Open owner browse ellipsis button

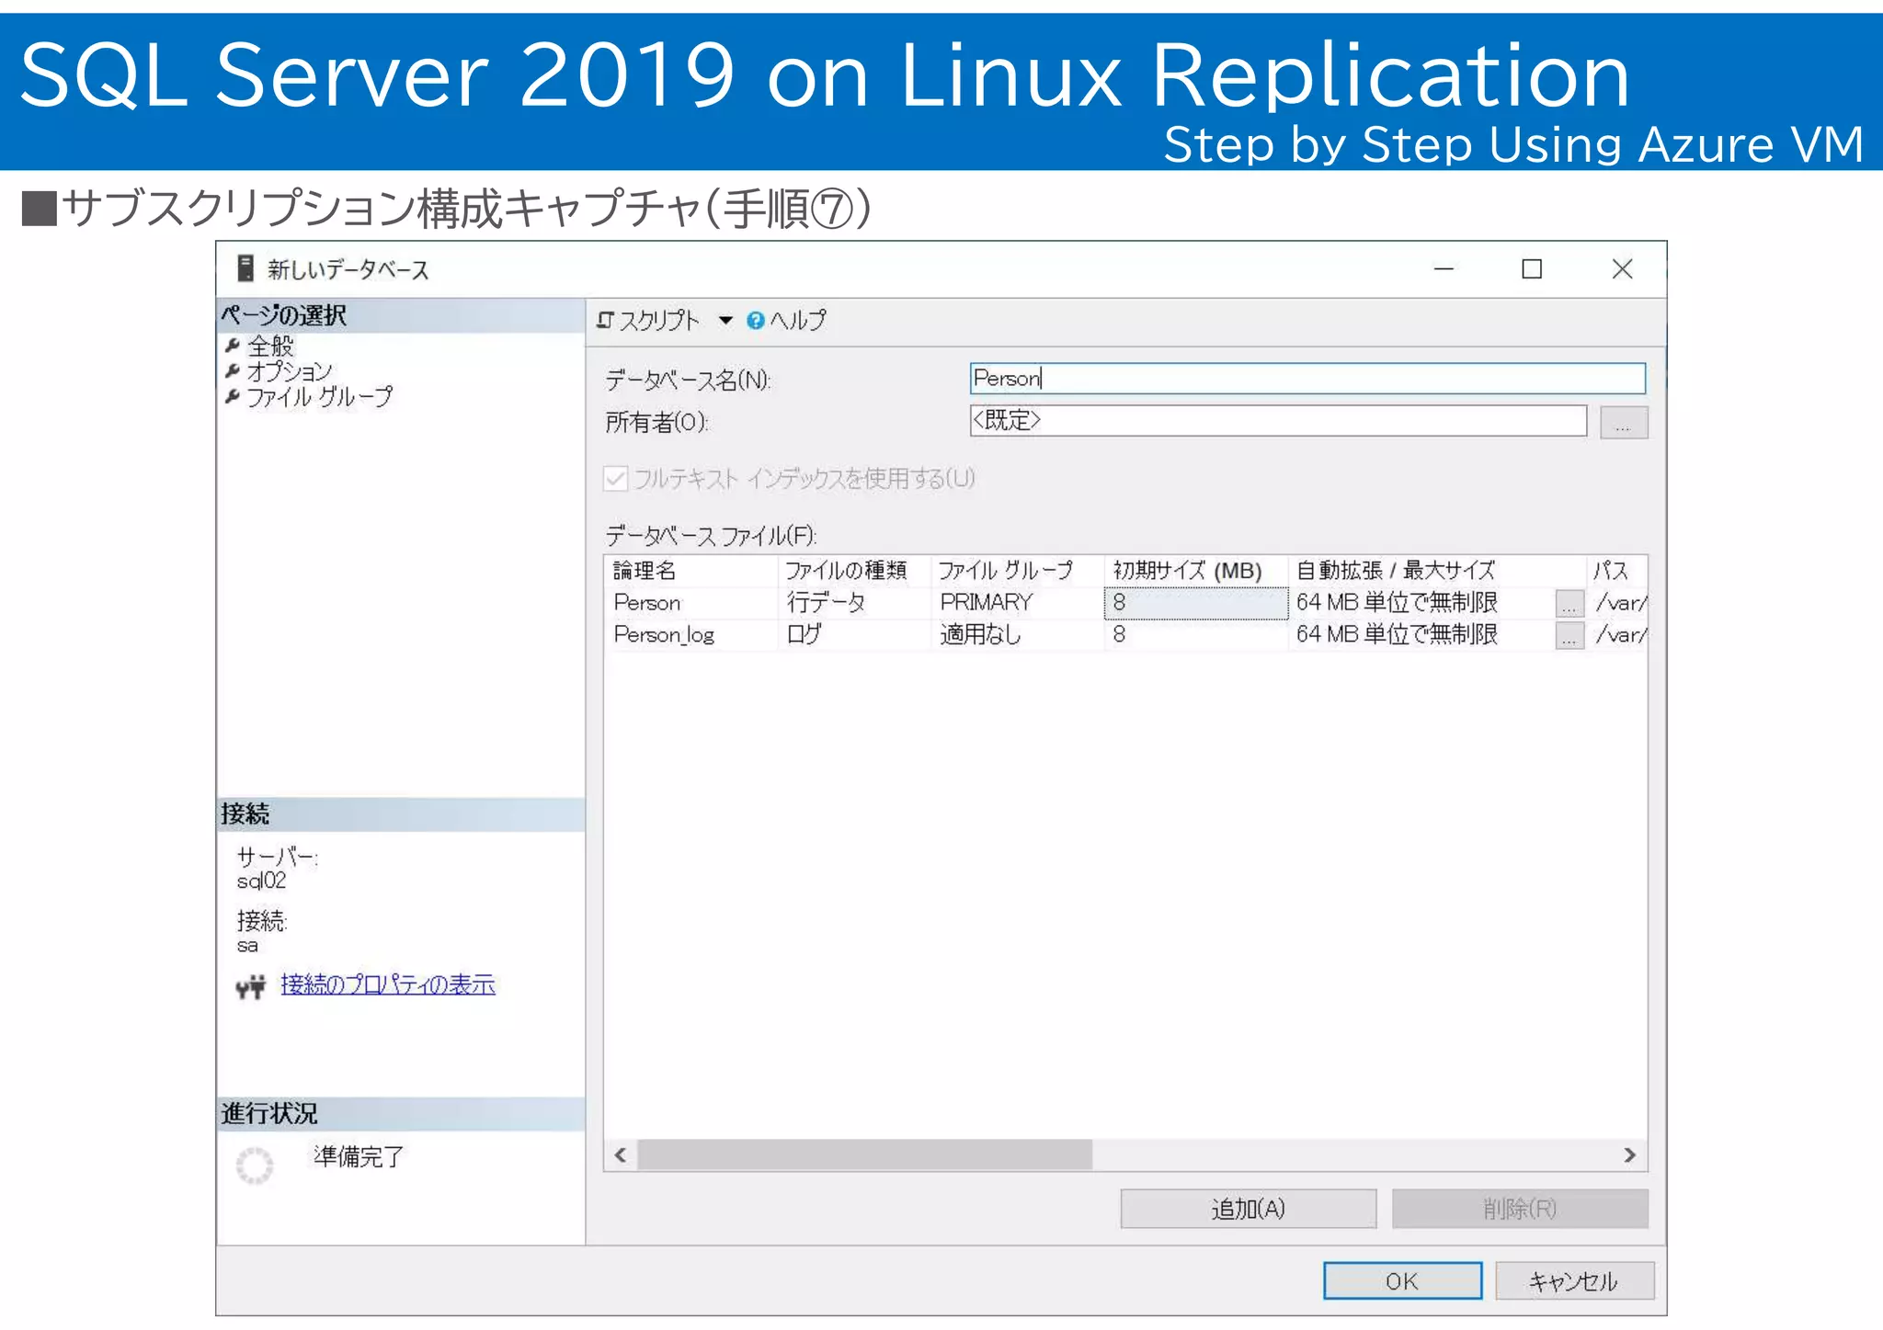pos(1624,422)
